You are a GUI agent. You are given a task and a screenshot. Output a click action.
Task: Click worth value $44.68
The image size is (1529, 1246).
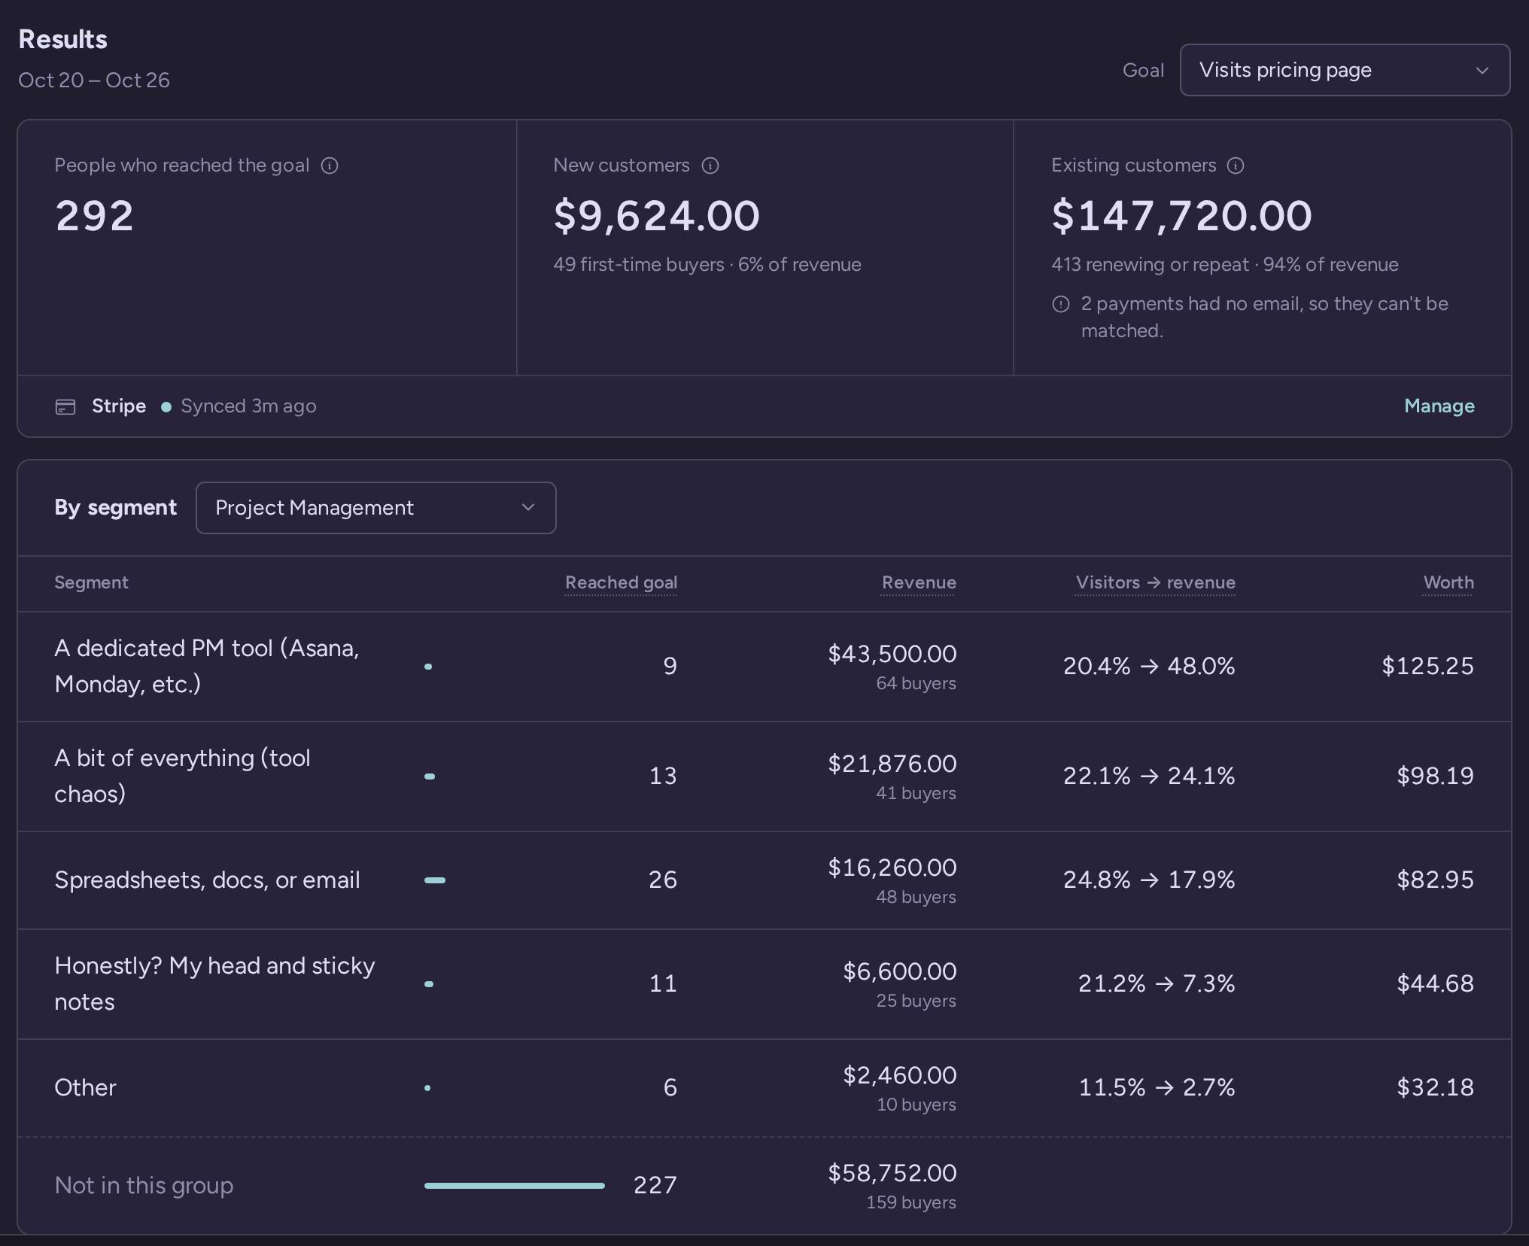point(1435,983)
